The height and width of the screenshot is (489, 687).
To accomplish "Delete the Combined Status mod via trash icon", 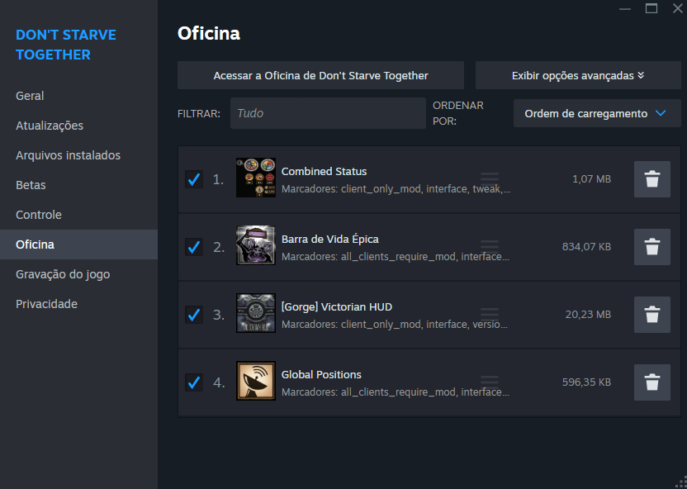I will (652, 179).
